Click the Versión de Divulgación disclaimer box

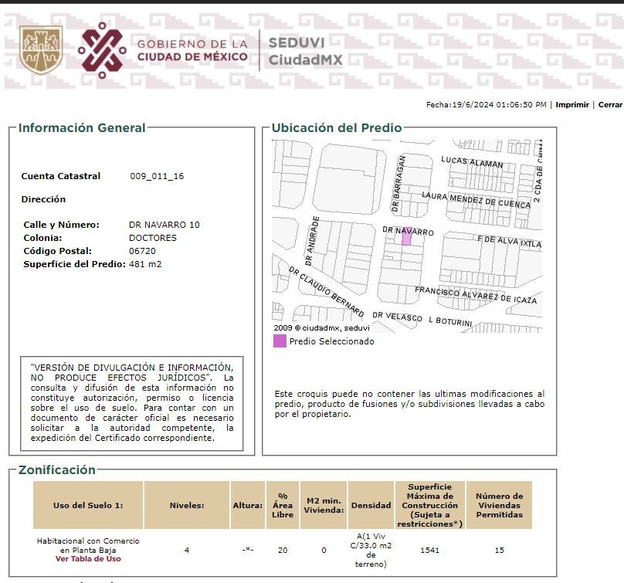[132, 403]
